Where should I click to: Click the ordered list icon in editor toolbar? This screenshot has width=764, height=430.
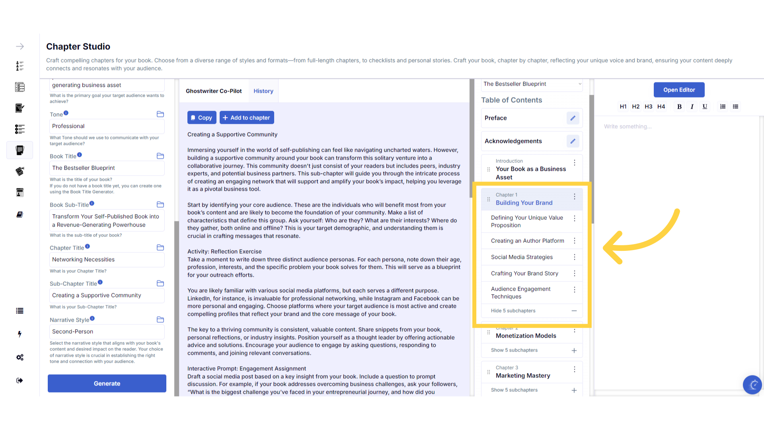click(x=723, y=106)
